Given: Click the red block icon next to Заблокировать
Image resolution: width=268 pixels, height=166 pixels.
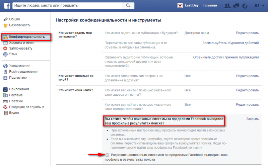Looking at the screenshot, I should coord(5,48).
